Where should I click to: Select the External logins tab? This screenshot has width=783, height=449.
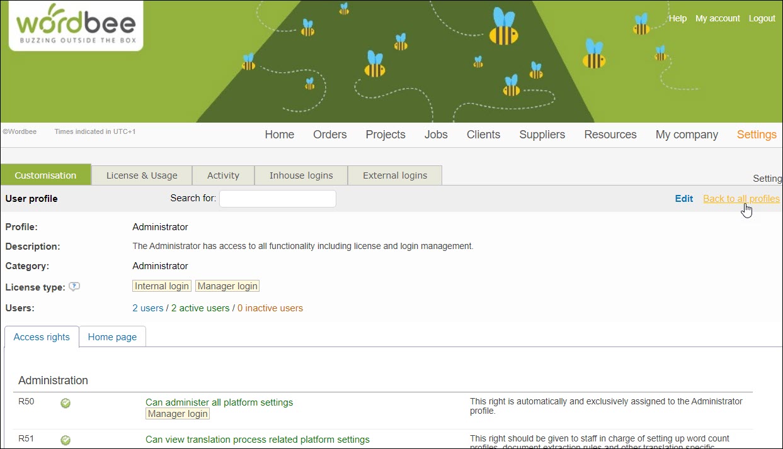(395, 175)
